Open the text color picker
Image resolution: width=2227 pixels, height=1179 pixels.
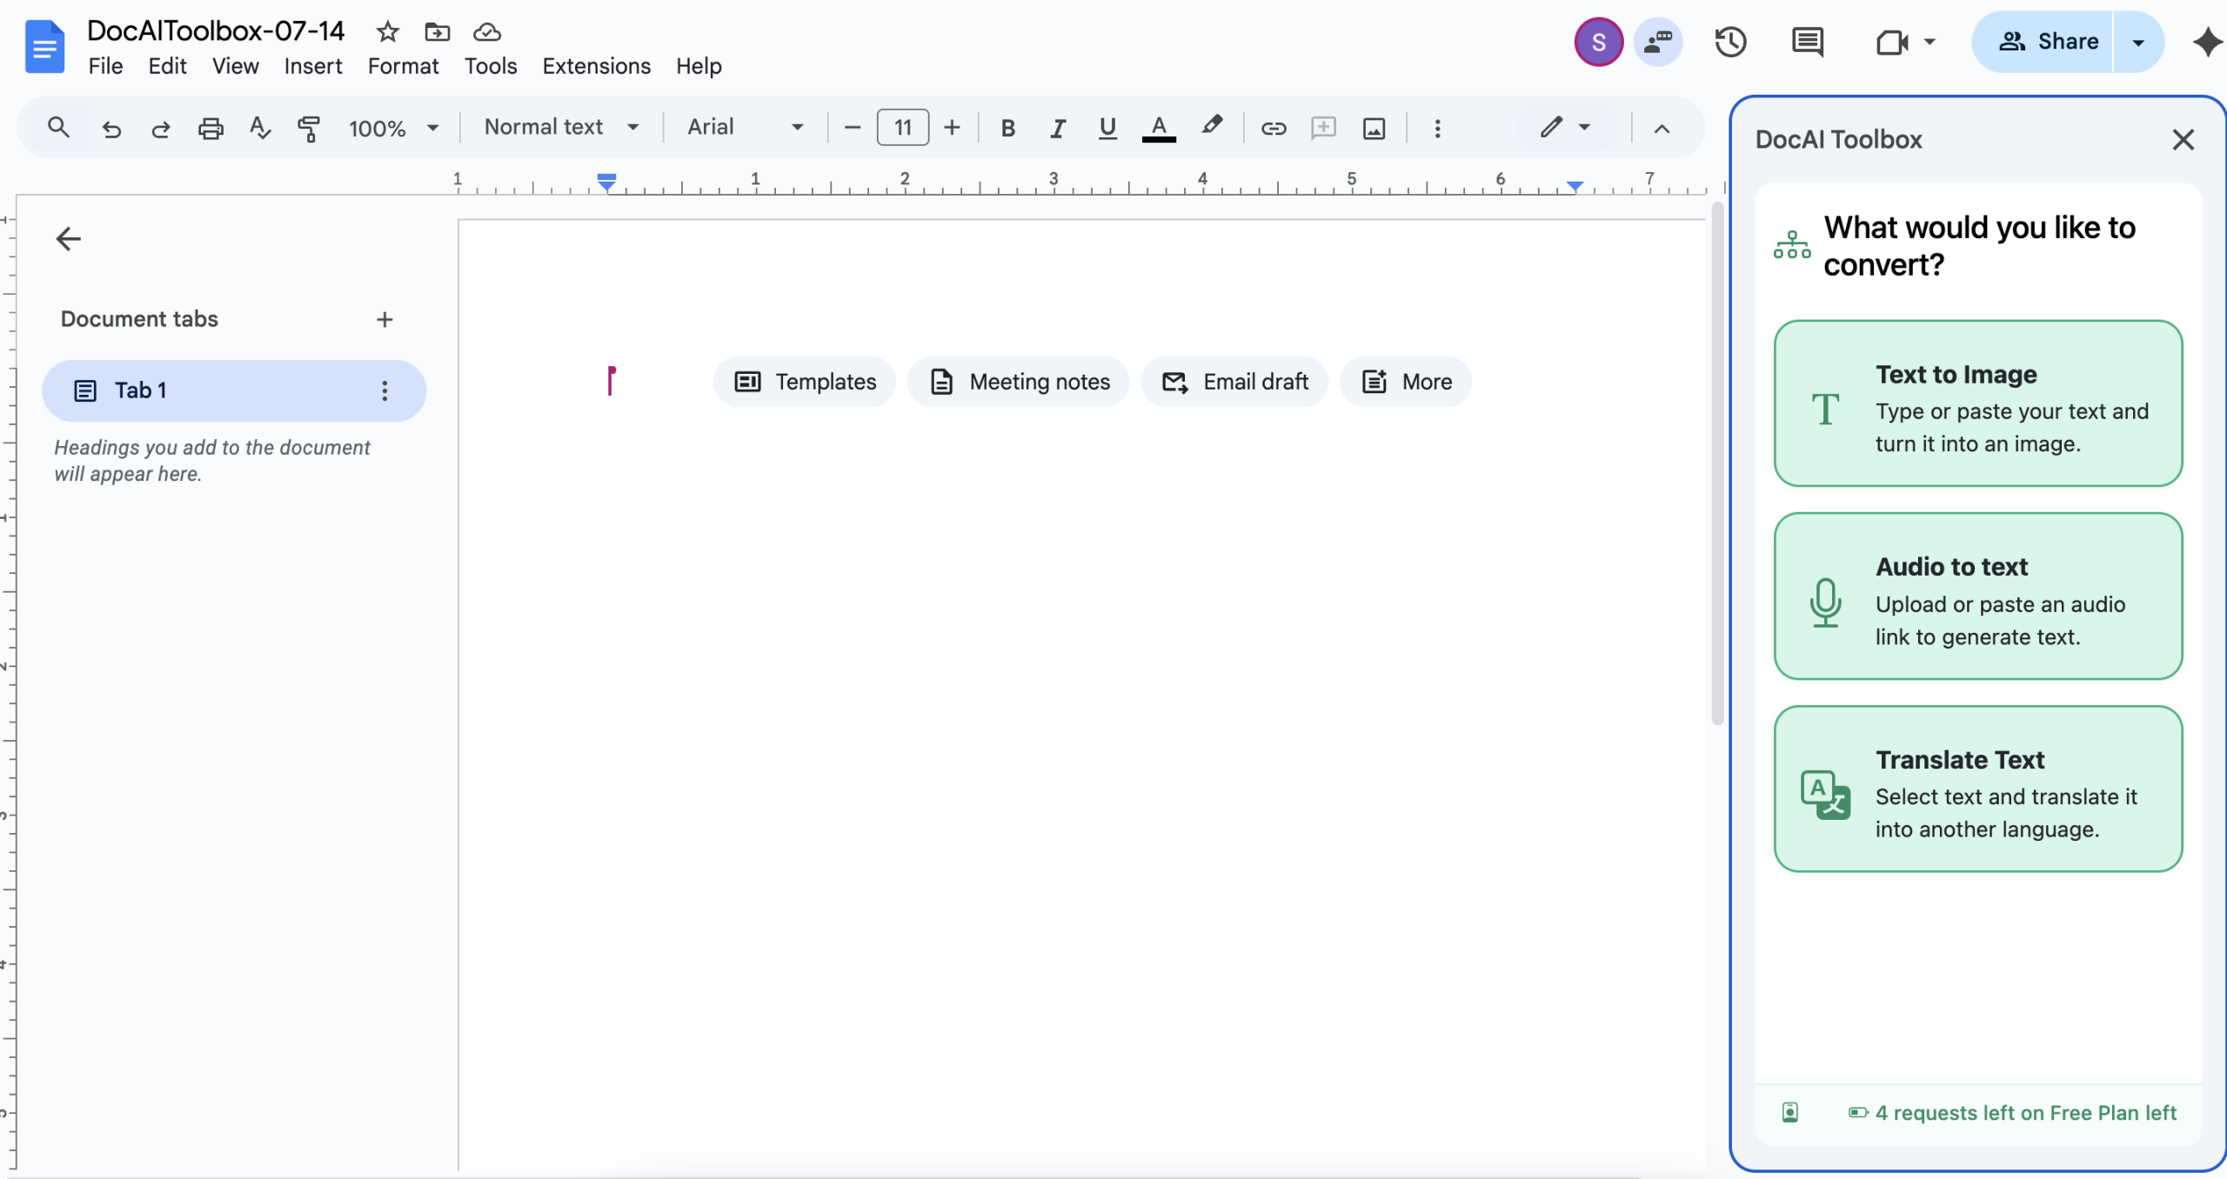(1158, 128)
